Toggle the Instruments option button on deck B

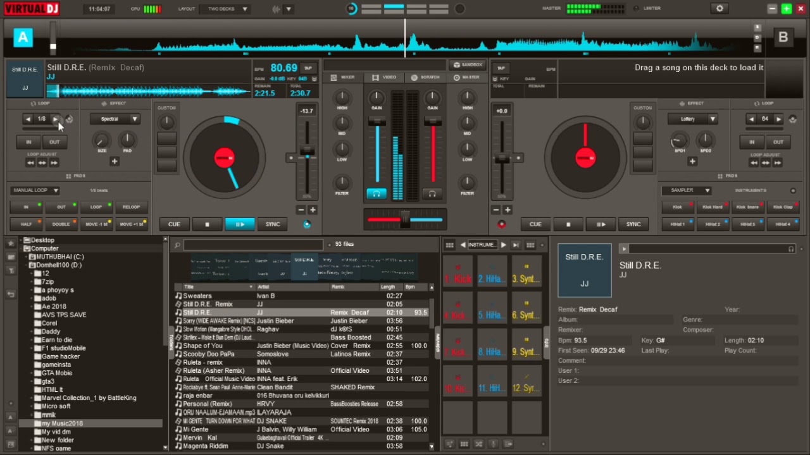pyautogui.click(x=793, y=190)
